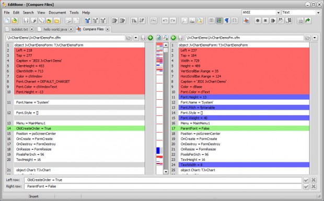324x201 pixels.
Task: Open the File menu
Action: [7, 13]
